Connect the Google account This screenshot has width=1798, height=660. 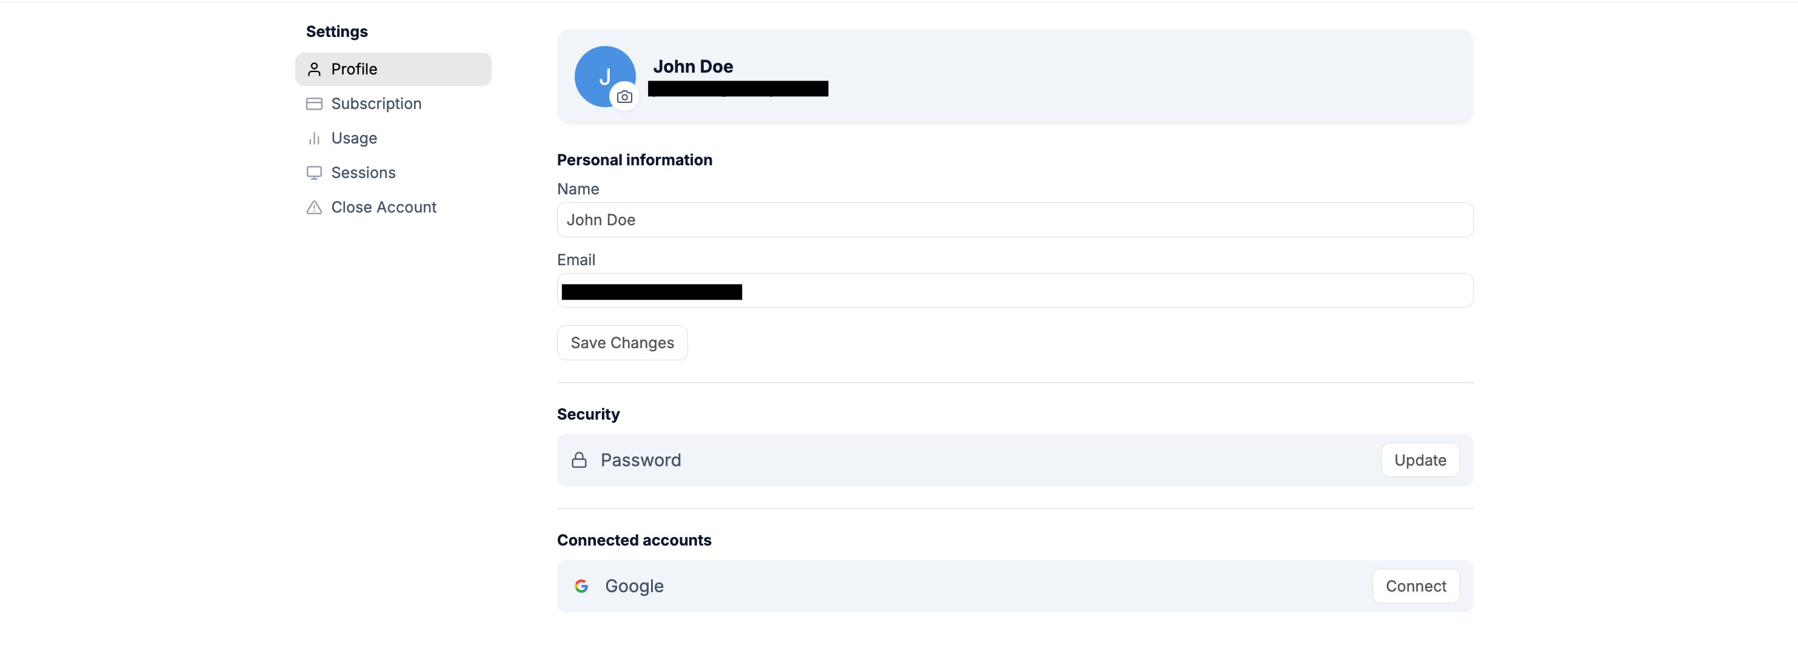[1416, 586]
